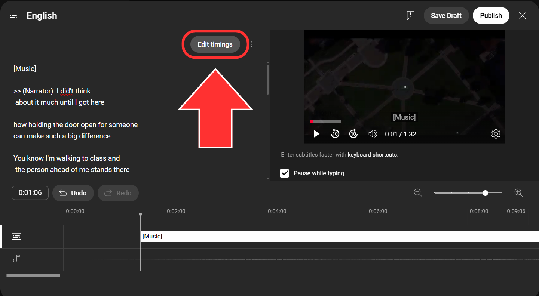The image size is (539, 296).
Task: Publish the English subtitles
Action: click(491, 16)
